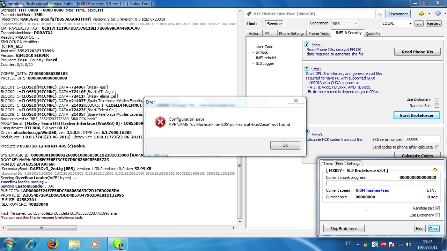
Task: Tick Send codes to phone after calculate
Action: (x=438, y=147)
